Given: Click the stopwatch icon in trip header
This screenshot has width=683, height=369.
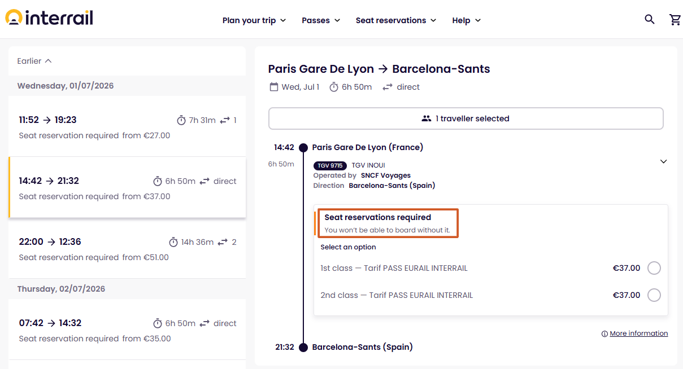Looking at the screenshot, I should click(334, 87).
